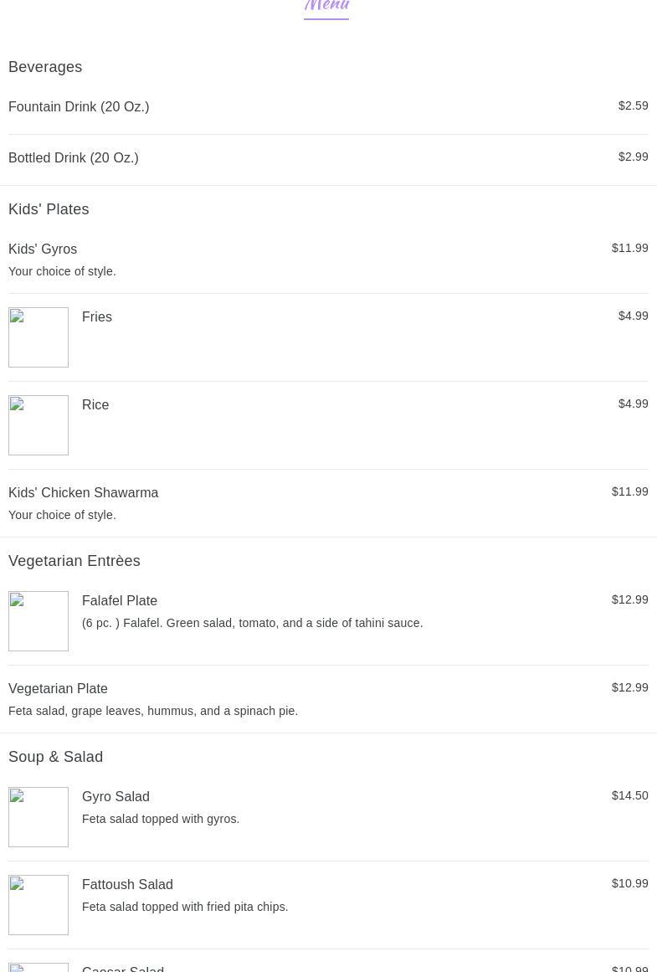Click the Vegetarian Plate entry
The width and height of the screenshot is (657, 972).
coord(58,689)
